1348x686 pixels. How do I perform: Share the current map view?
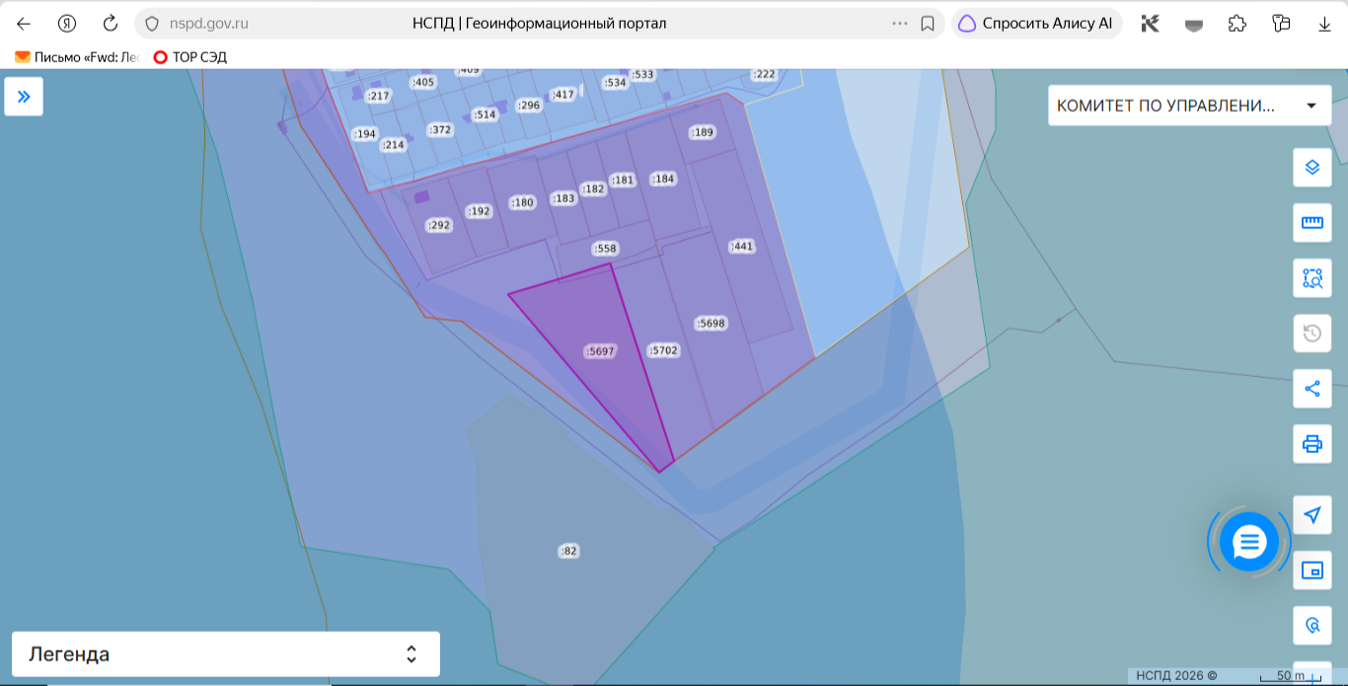1312,388
